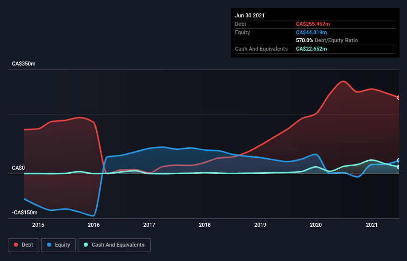Select the 2017 x-axis label
Screen dimensions: 407x261
(149, 225)
